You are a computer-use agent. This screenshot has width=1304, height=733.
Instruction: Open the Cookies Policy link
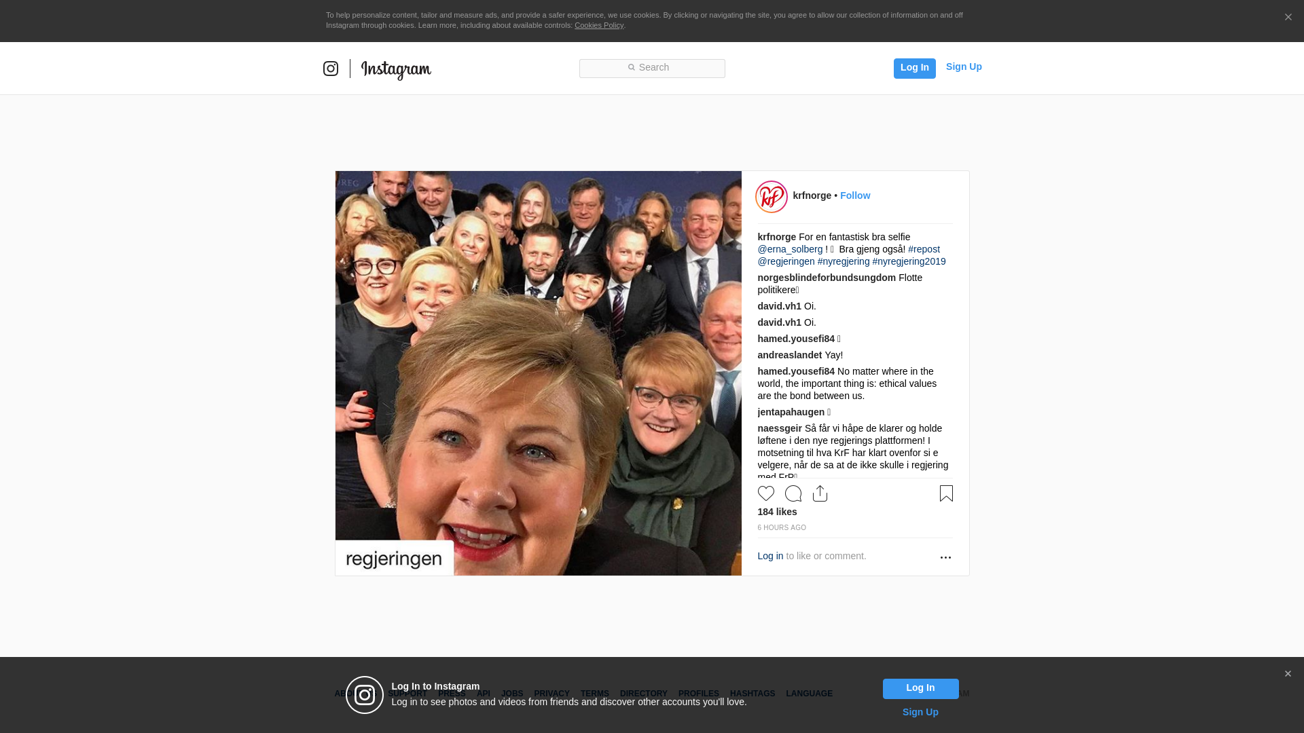click(599, 25)
